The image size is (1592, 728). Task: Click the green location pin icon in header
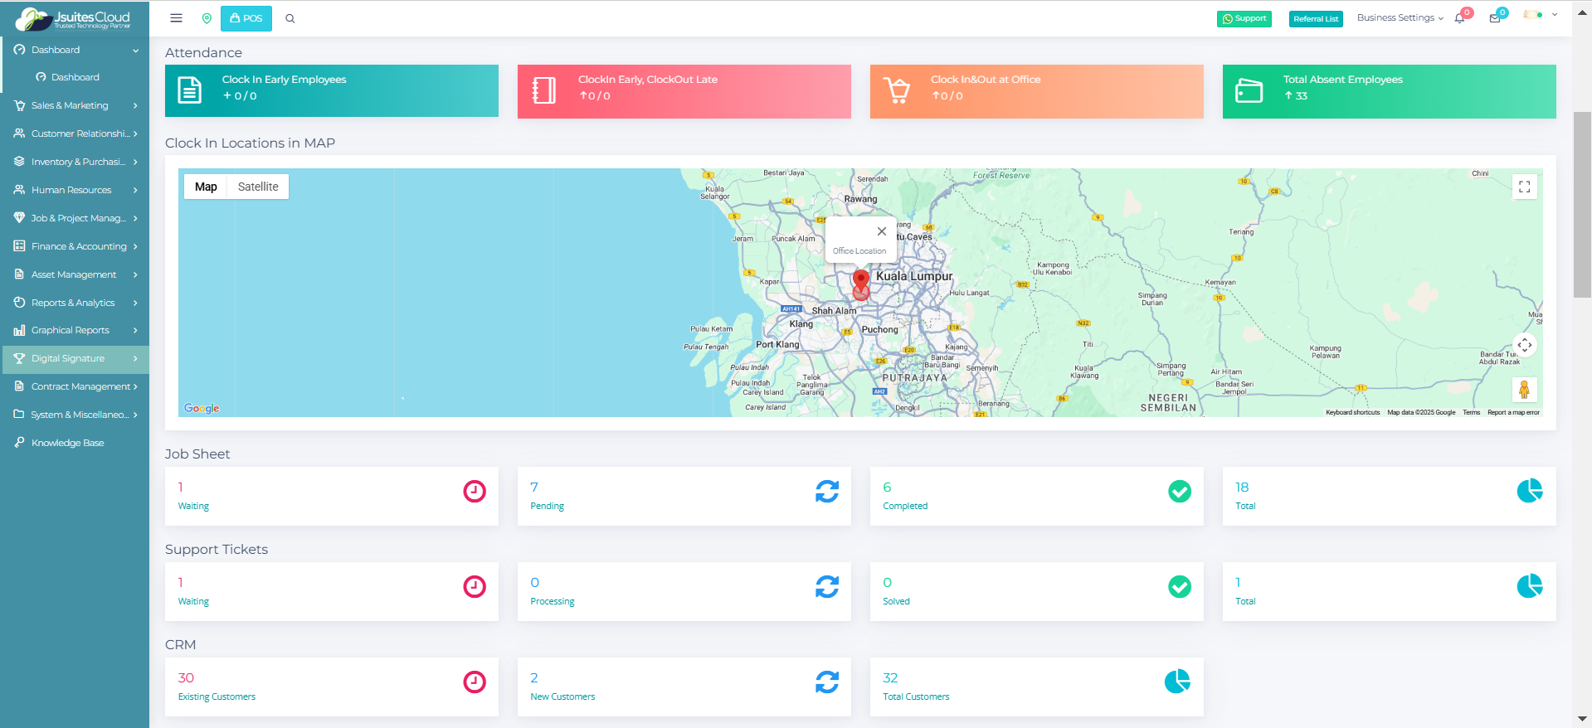(x=207, y=18)
